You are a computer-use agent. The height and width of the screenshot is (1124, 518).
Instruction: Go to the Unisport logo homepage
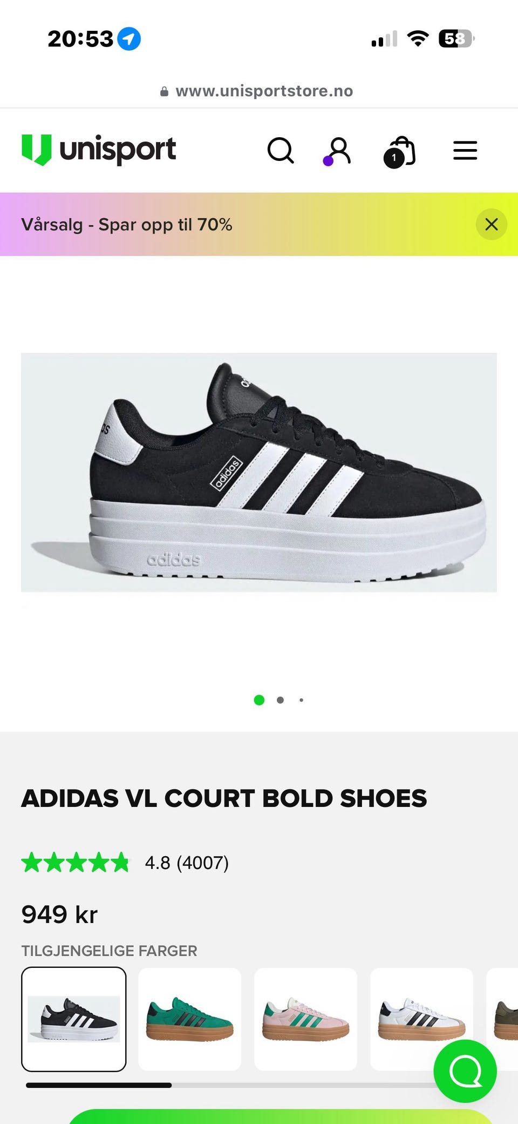(x=99, y=150)
